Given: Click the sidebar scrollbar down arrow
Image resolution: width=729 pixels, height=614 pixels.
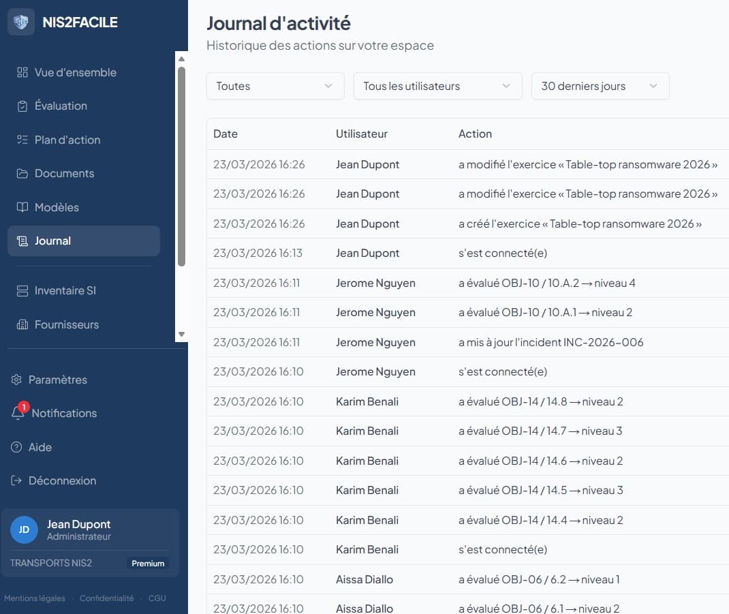Looking at the screenshot, I should [x=181, y=334].
